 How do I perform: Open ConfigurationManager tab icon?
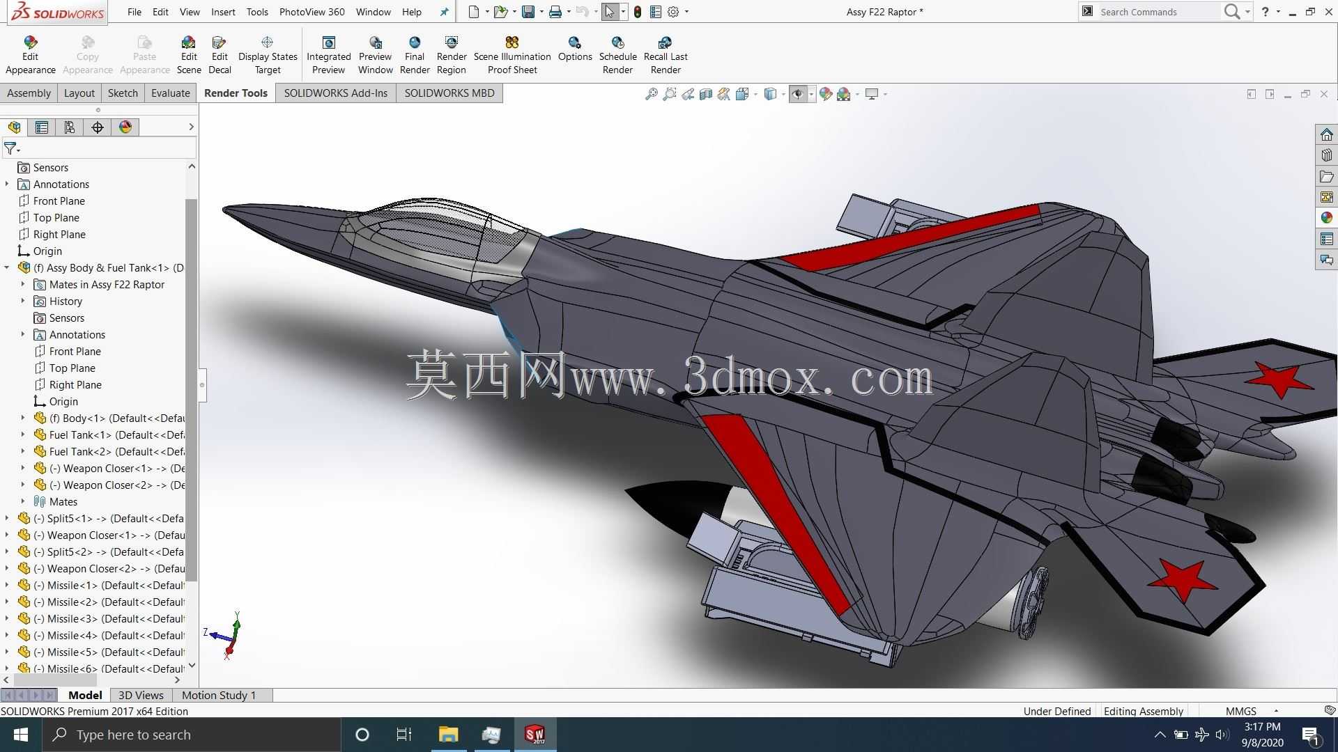70,127
